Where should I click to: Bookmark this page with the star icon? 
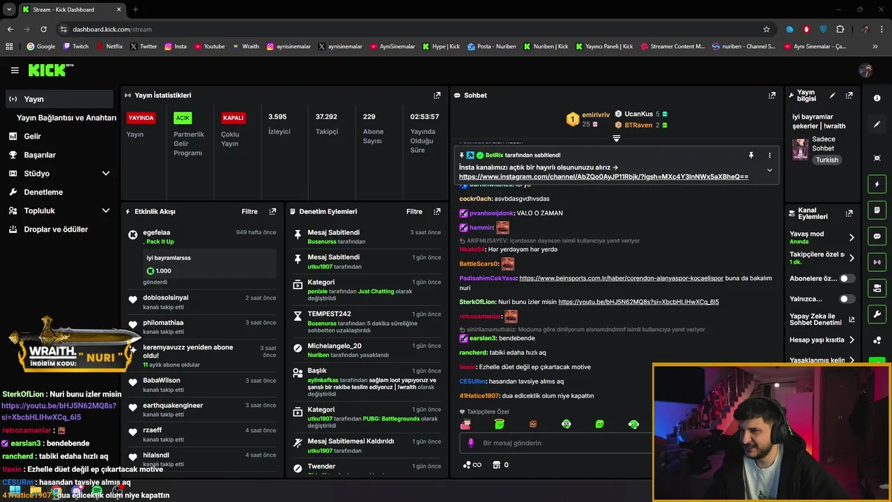coord(767,29)
